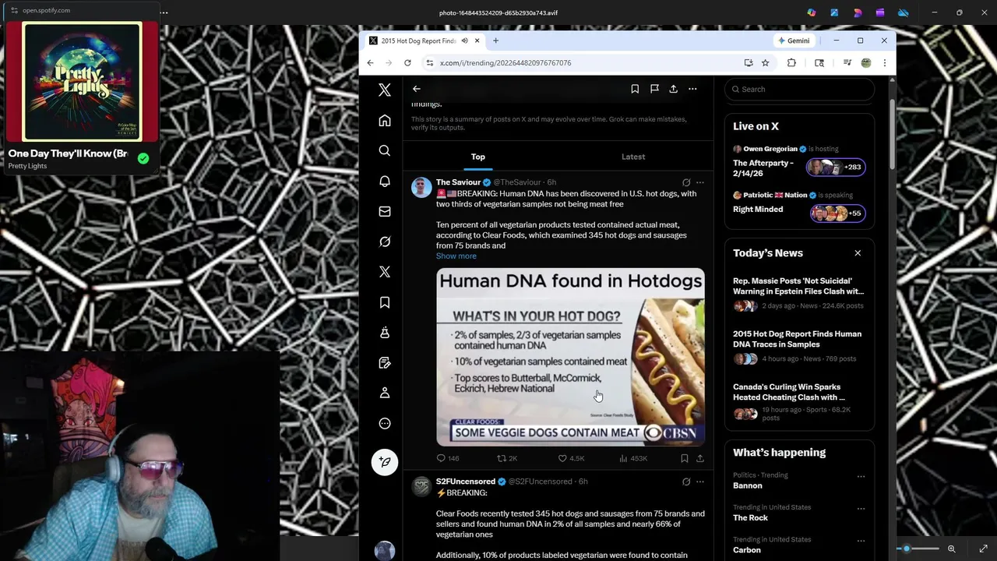The image size is (997, 561).
Task: Switch to the Latest tab
Action: click(x=633, y=157)
